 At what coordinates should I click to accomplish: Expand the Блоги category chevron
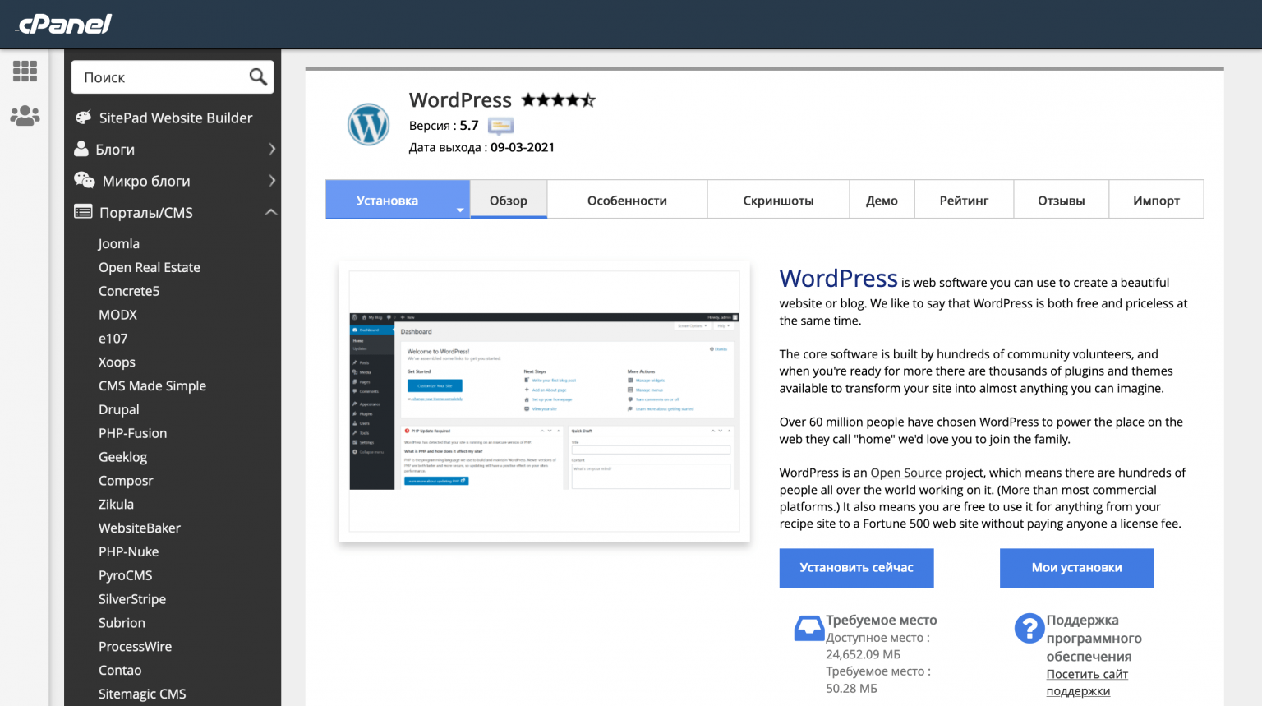[x=271, y=149]
